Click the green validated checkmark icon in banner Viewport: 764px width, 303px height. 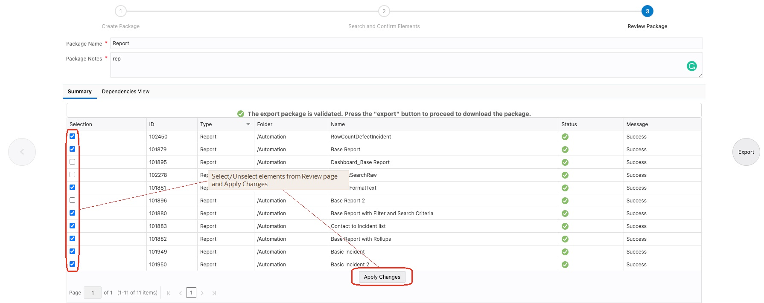click(241, 114)
